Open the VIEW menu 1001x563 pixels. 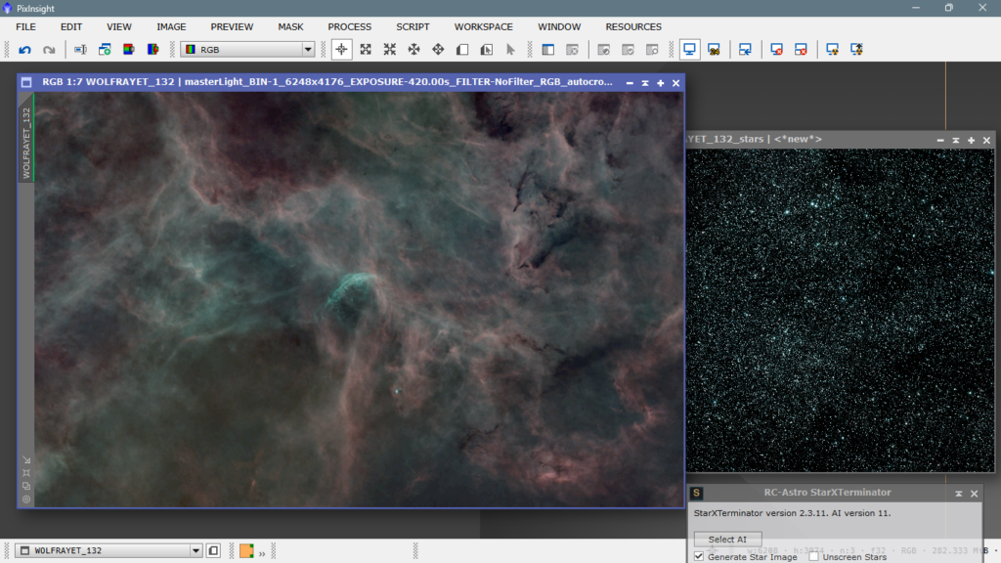pyautogui.click(x=118, y=26)
